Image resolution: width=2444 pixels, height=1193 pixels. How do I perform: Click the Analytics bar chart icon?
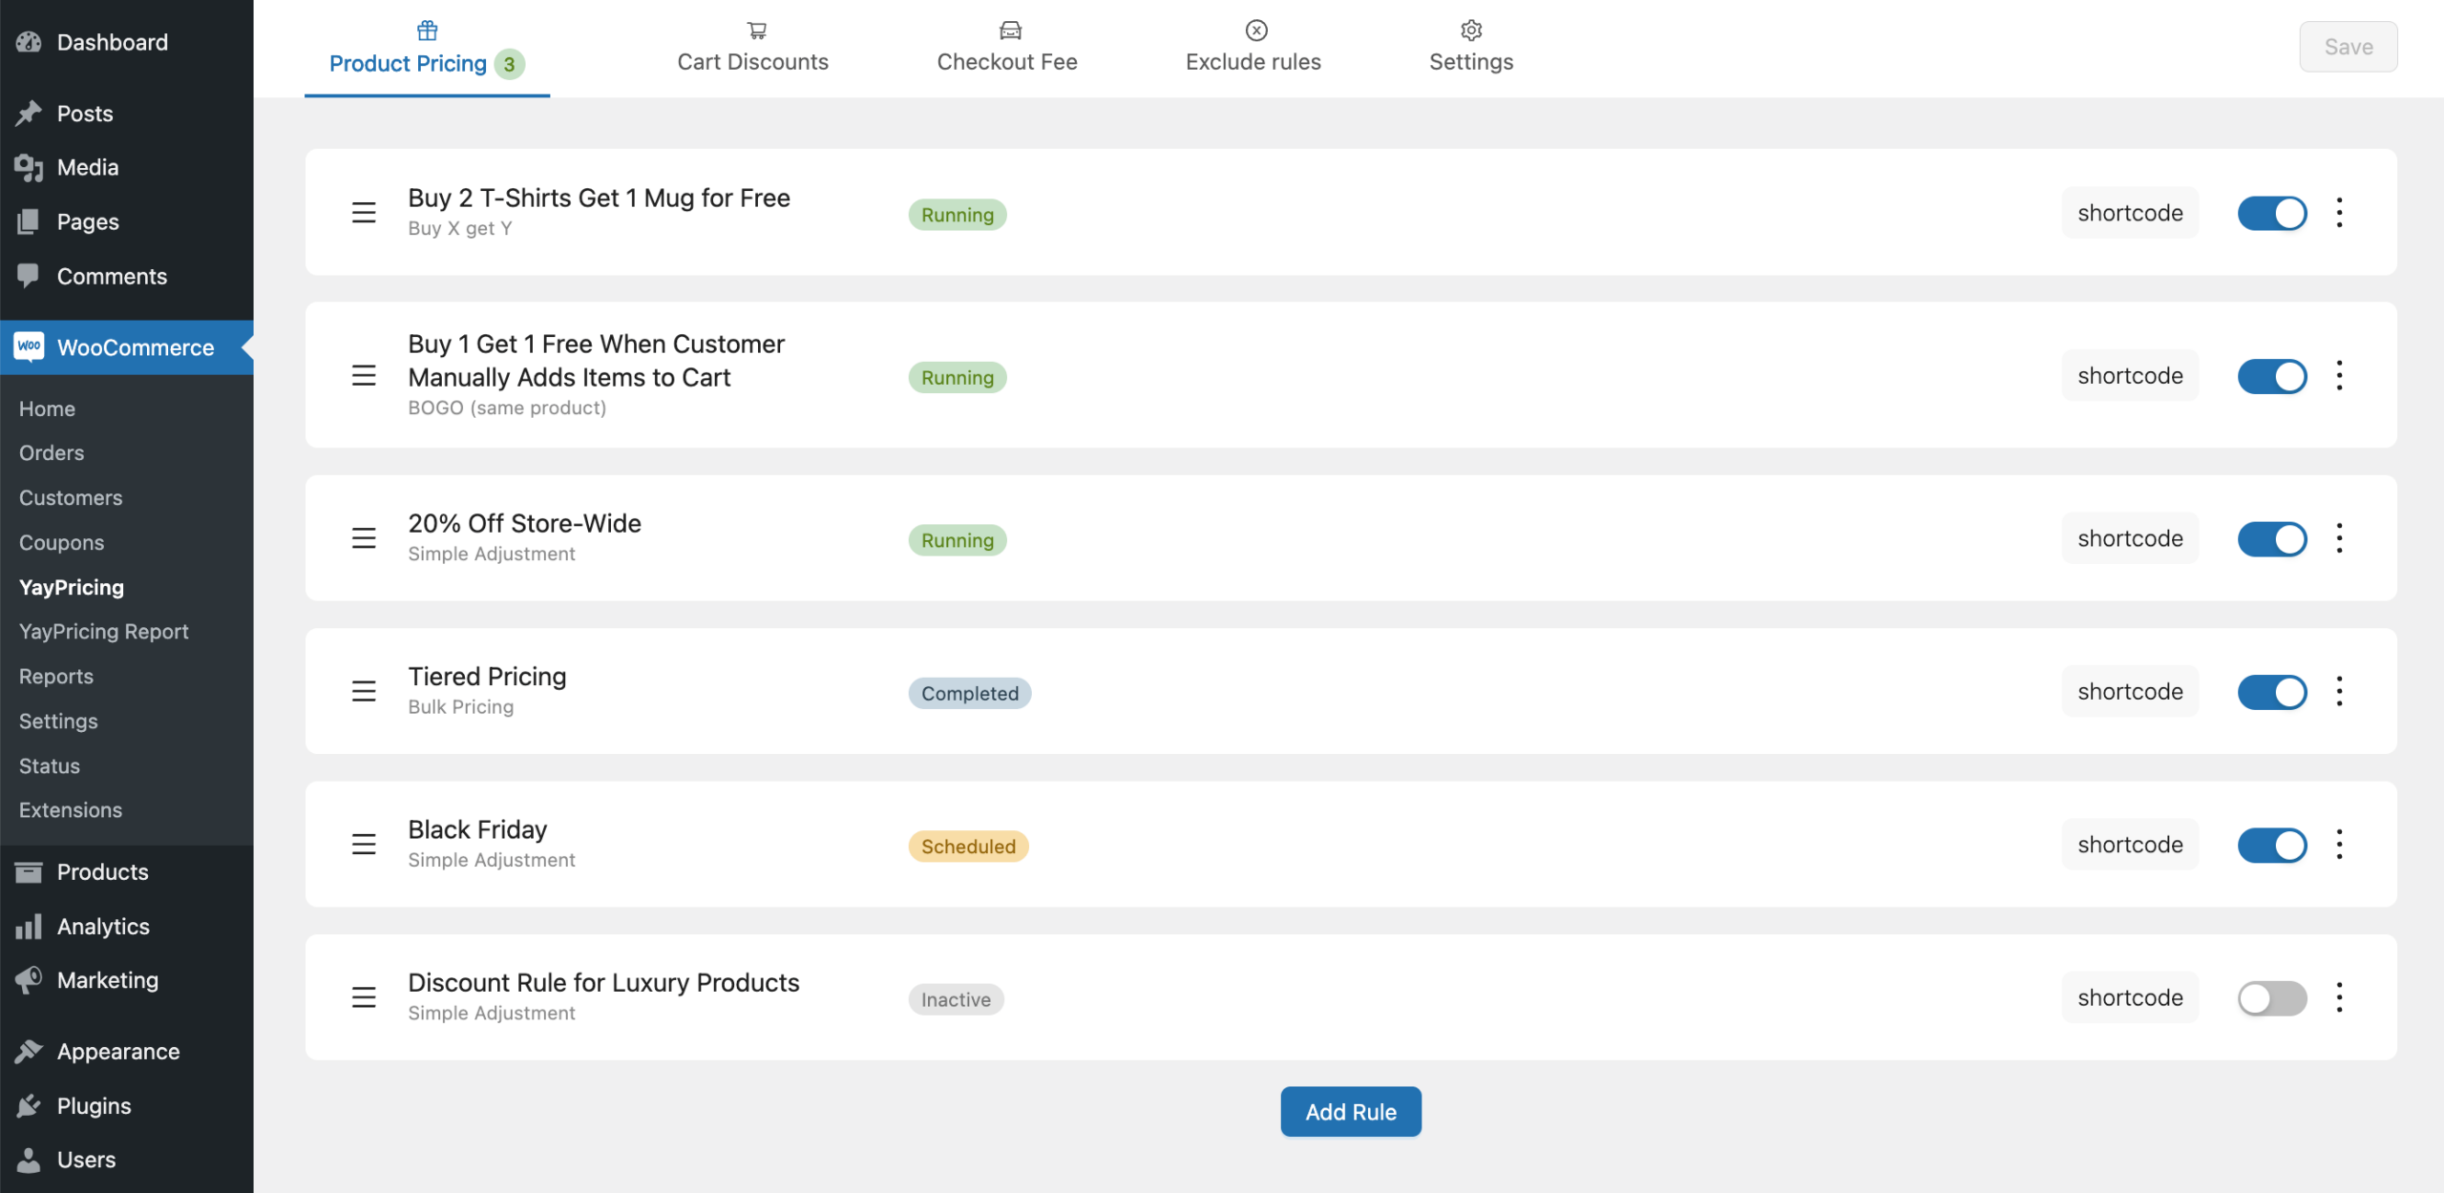click(x=29, y=926)
